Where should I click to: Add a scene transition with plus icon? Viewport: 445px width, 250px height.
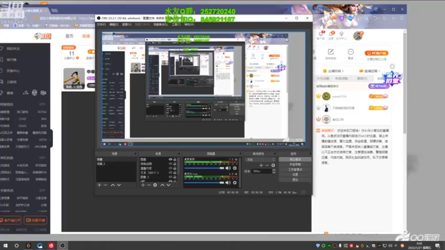tap(261, 165)
